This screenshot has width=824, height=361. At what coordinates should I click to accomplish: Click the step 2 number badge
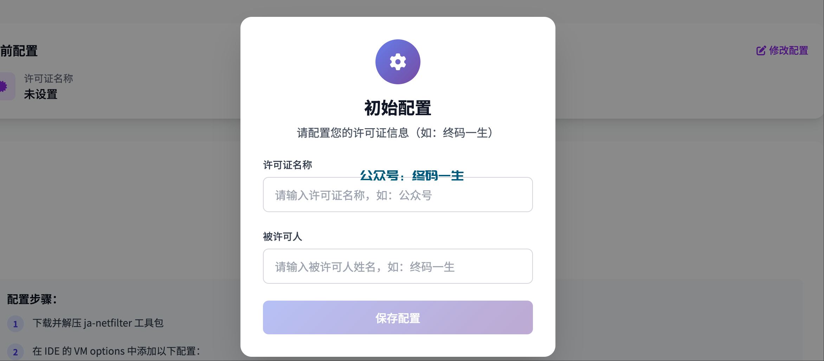(x=15, y=352)
